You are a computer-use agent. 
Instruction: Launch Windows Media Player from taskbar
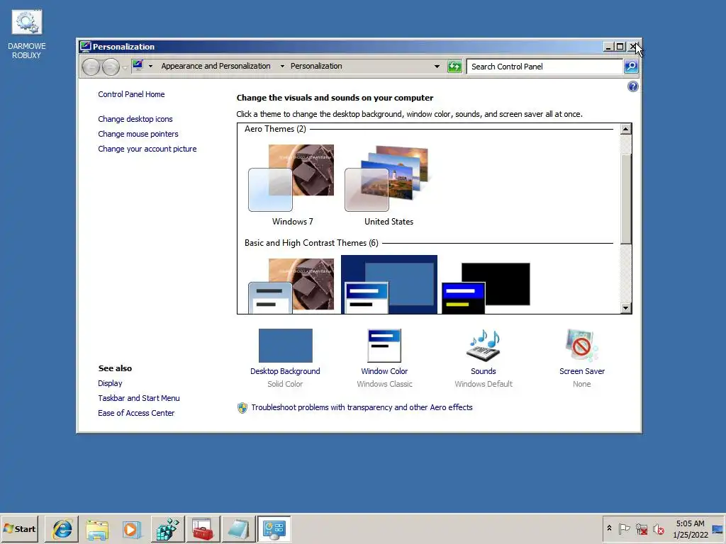point(132,528)
